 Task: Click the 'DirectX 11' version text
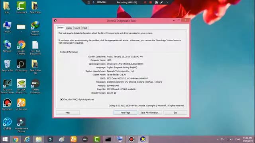click(112, 93)
